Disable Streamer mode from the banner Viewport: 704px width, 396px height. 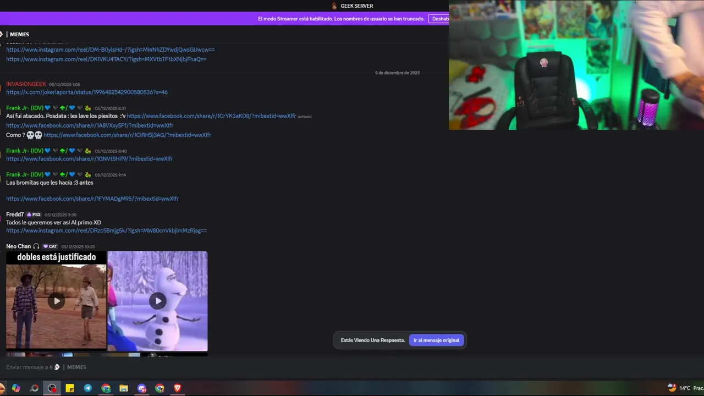pos(440,19)
